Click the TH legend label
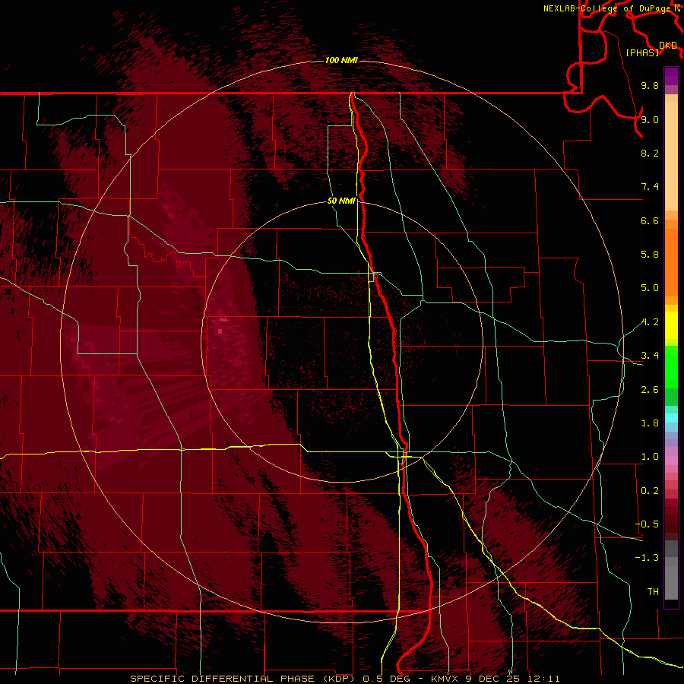684x684 pixels. [x=653, y=592]
